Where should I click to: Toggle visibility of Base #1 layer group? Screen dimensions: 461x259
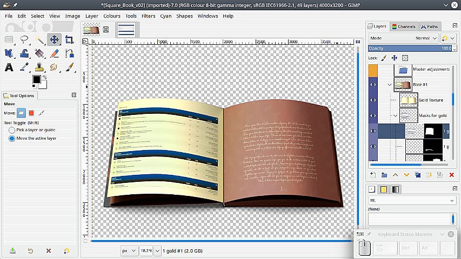[x=373, y=85]
